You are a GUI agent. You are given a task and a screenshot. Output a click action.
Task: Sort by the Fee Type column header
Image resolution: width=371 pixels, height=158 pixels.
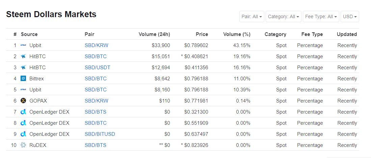pyautogui.click(x=312, y=34)
